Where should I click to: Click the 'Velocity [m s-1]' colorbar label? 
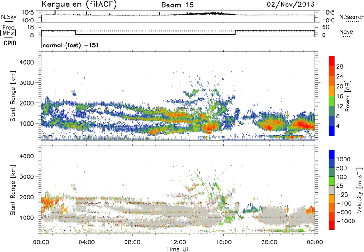359,190
